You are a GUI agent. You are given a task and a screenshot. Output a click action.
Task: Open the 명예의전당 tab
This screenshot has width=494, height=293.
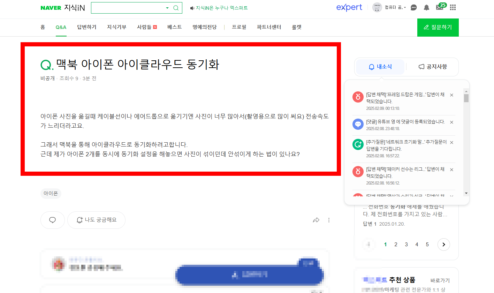(204, 27)
